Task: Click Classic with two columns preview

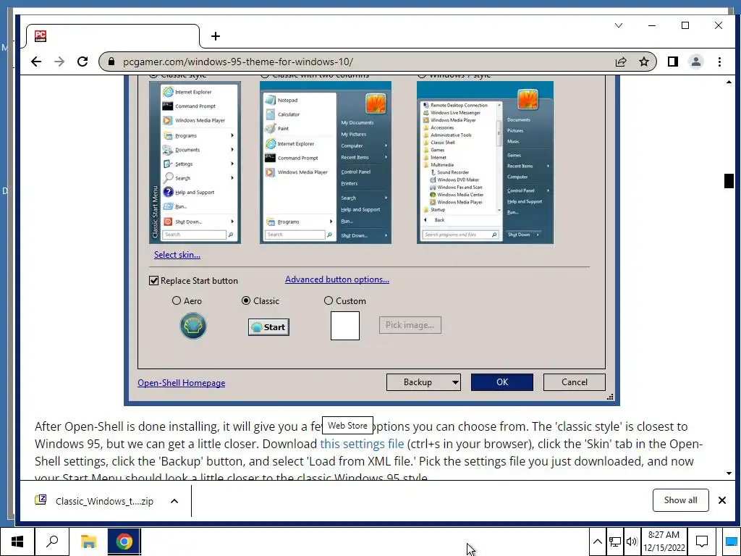Action: pos(326,163)
